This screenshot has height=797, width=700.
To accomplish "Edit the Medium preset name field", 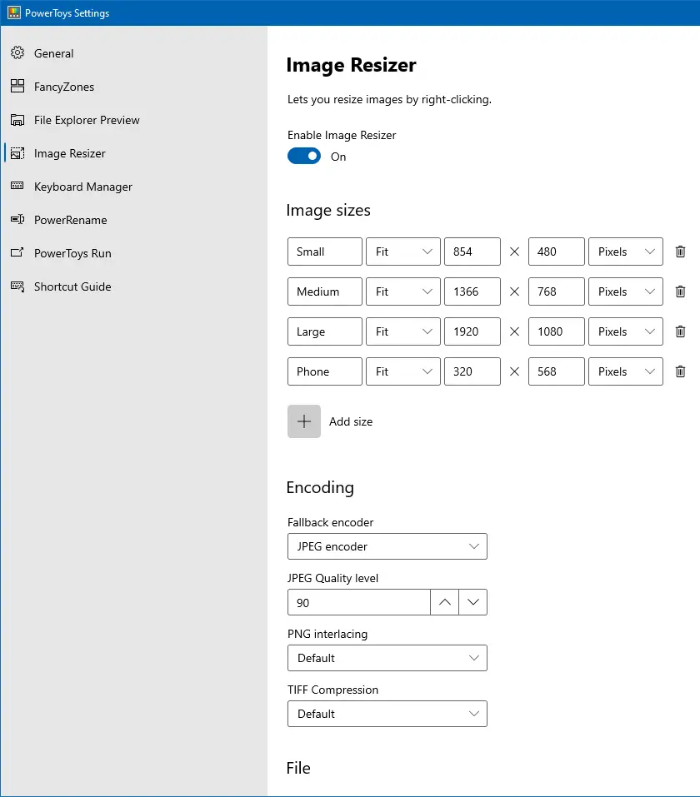I will point(324,291).
